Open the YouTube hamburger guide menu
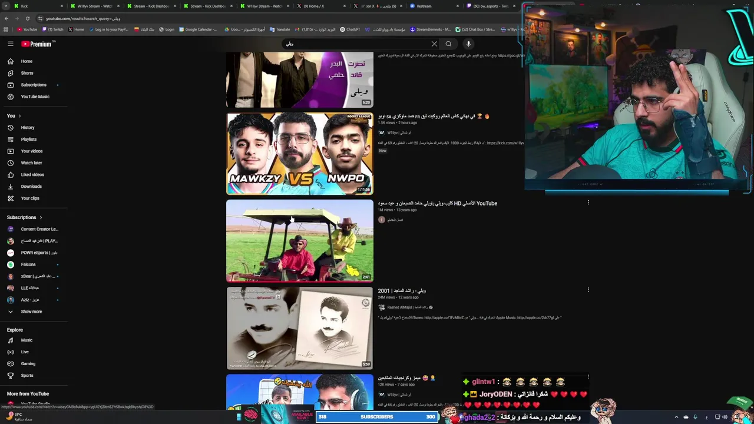754x424 pixels. [11, 44]
